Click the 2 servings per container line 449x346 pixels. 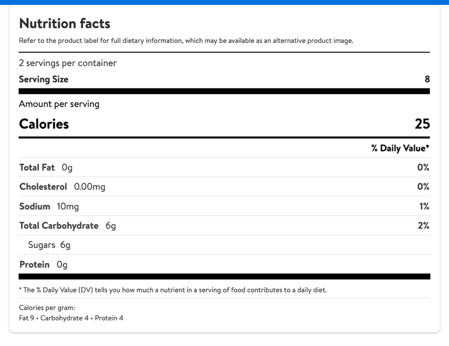[x=68, y=63]
